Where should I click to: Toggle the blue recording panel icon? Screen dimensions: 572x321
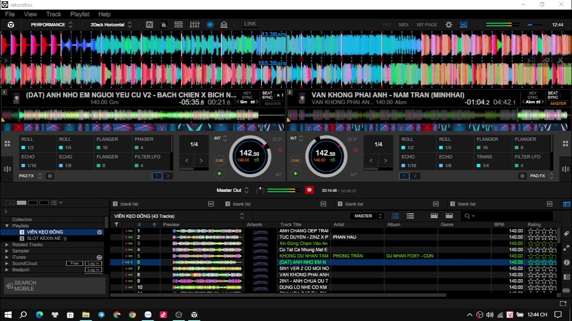click(x=210, y=25)
